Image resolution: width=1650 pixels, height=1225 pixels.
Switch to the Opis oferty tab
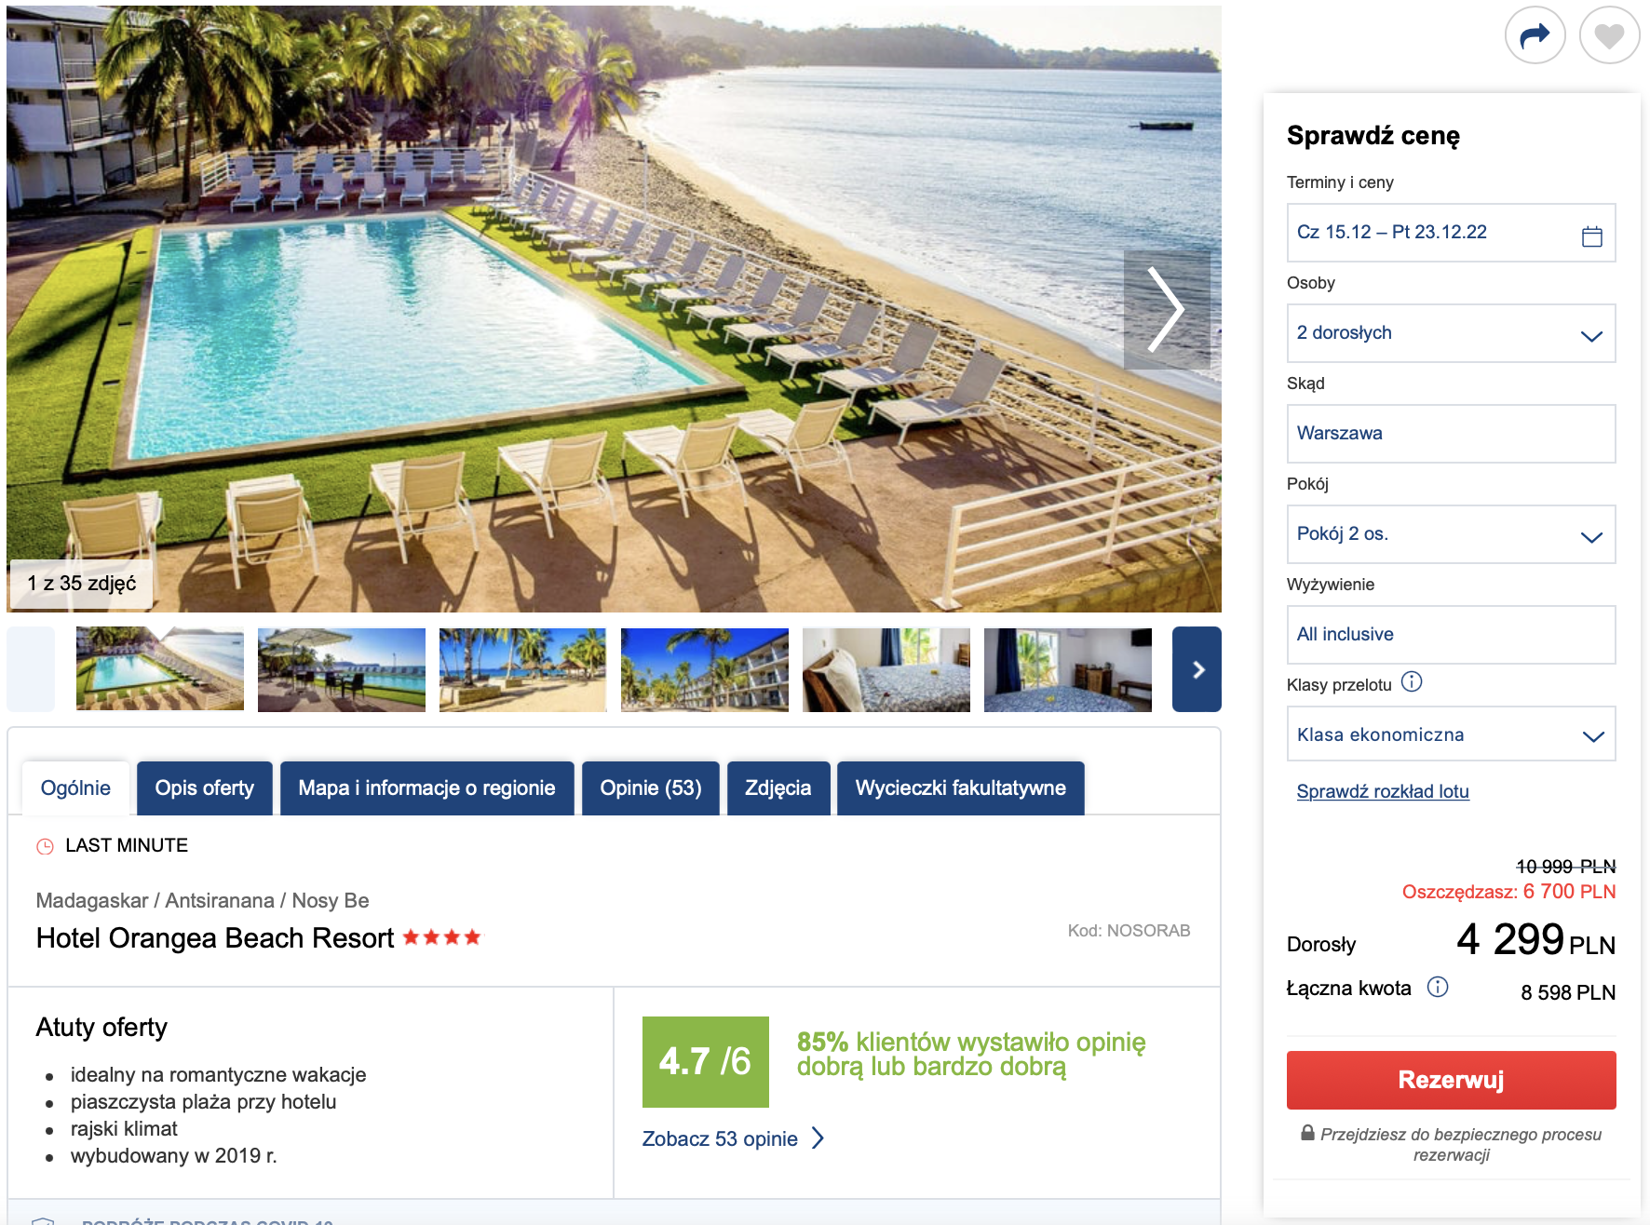[x=204, y=788]
